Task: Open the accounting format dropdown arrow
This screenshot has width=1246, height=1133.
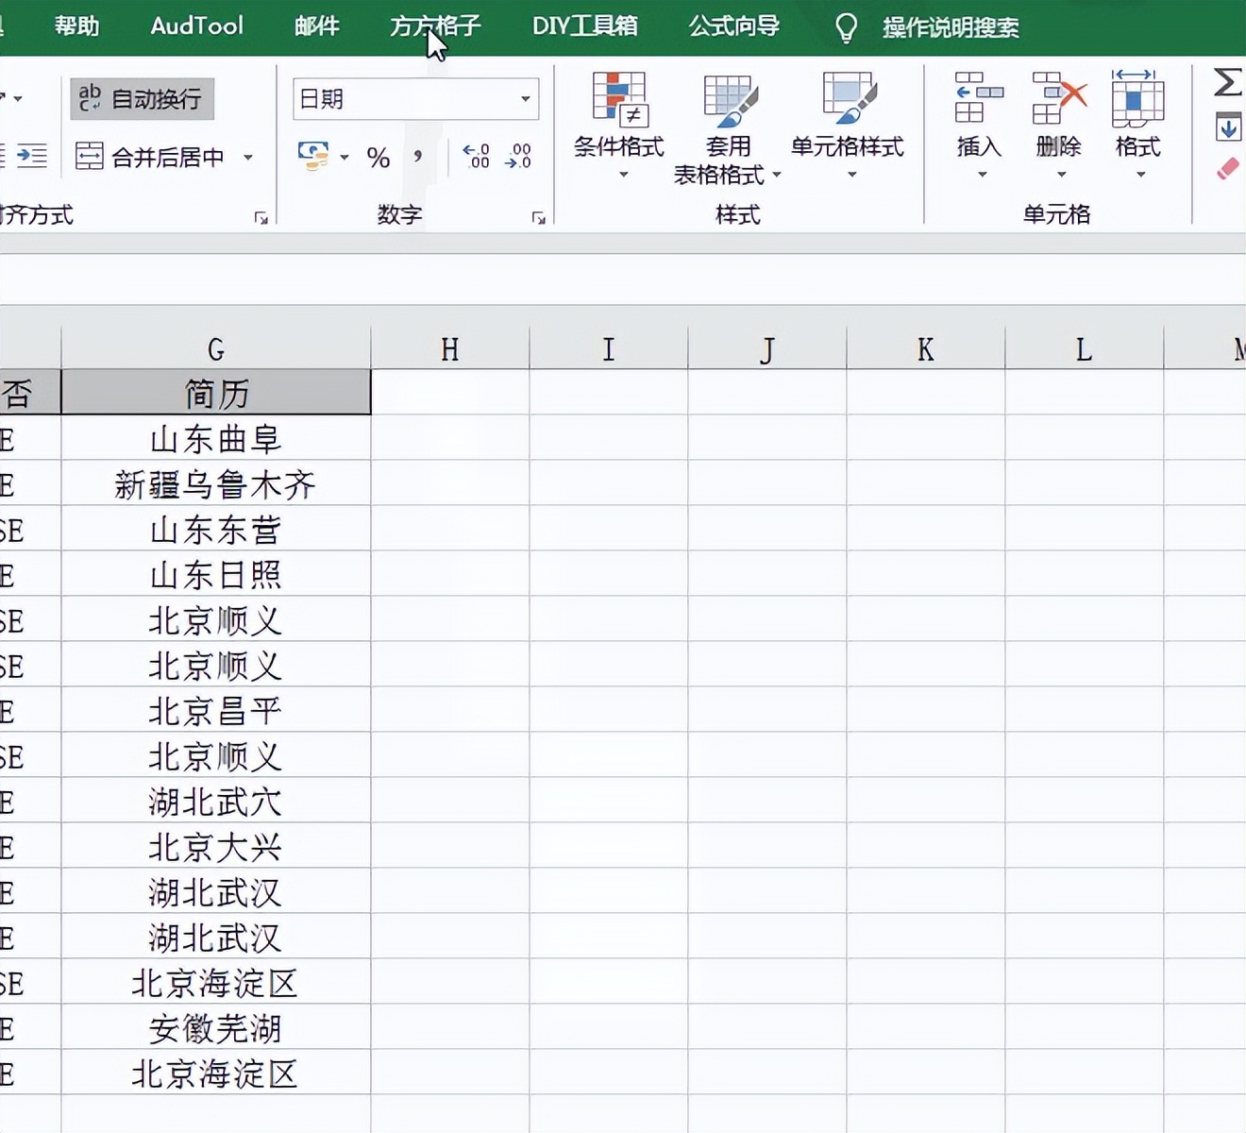Action: click(343, 158)
